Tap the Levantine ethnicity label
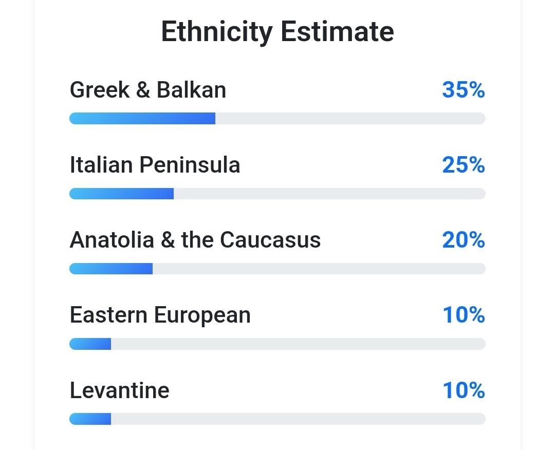The width and height of the screenshot is (555, 450). point(119,390)
